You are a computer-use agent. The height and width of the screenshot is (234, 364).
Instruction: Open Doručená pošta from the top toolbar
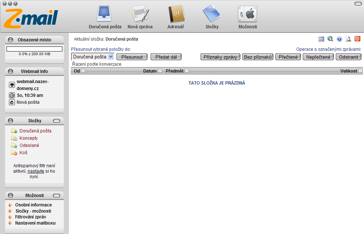tap(105, 17)
